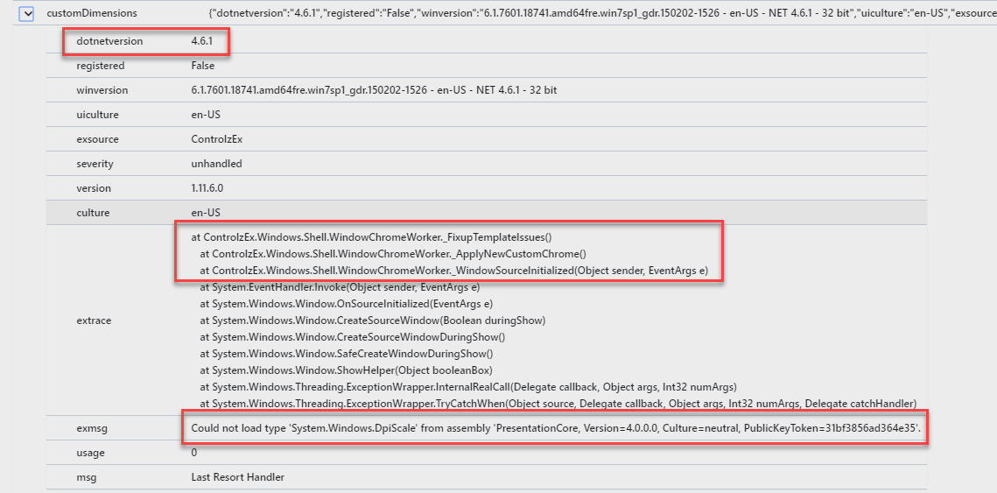Click the CreateSourceWindow(Boolean duringShow) line
The image size is (997, 493).
[373, 320]
